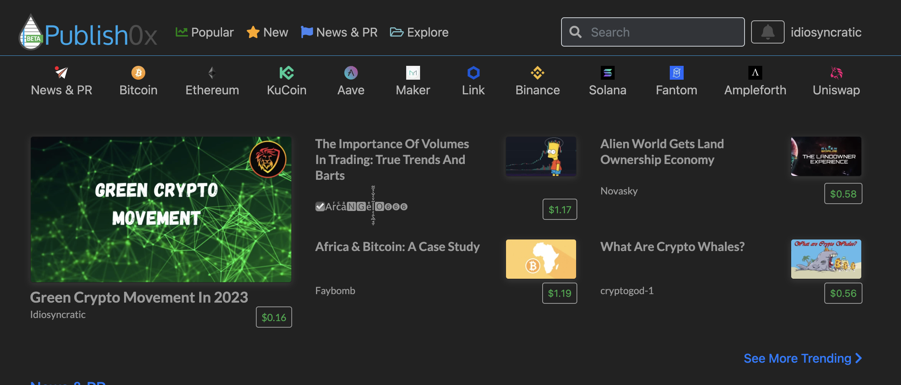Open the Africa Bitcoin thumbnail
The width and height of the screenshot is (901, 385).
click(x=541, y=259)
